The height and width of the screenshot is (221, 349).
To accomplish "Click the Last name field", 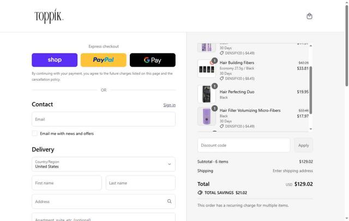I will tap(141, 183).
